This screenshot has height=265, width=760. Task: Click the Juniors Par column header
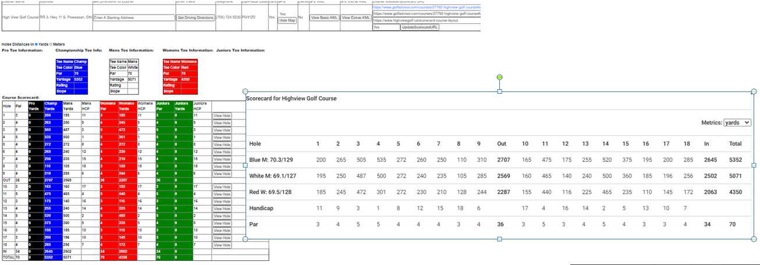coord(164,106)
